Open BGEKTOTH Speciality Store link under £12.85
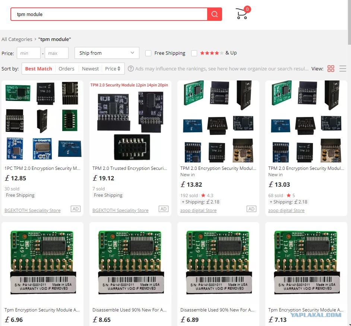 click(32, 211)
